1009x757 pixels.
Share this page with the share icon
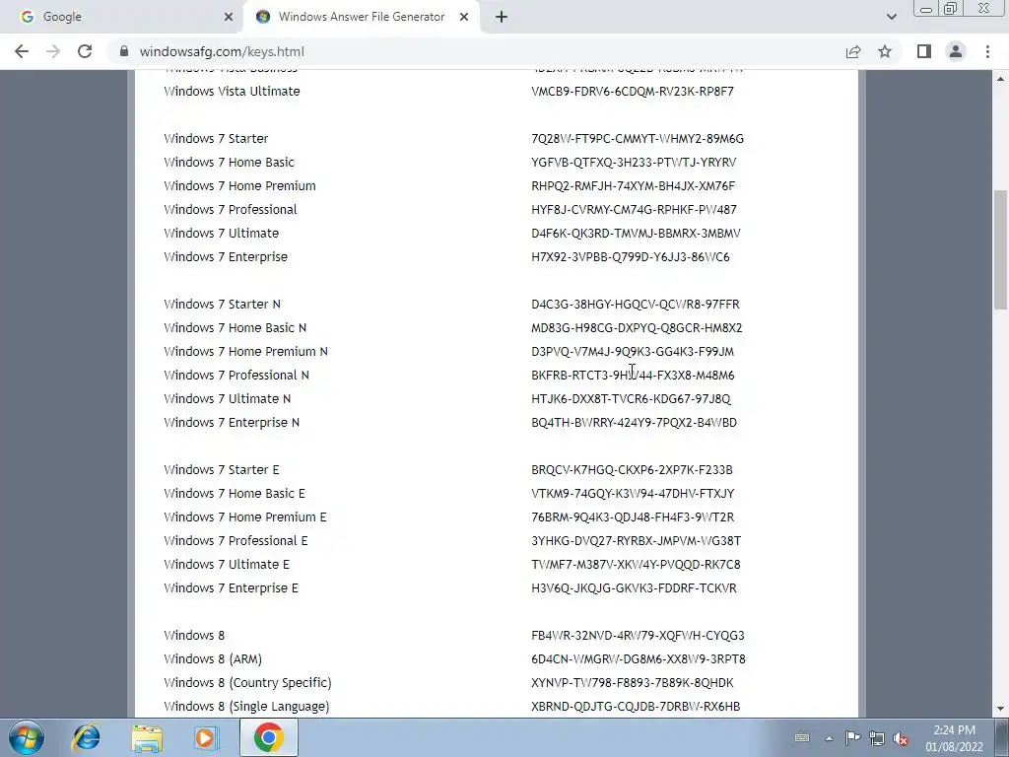[x=853, y=51]
